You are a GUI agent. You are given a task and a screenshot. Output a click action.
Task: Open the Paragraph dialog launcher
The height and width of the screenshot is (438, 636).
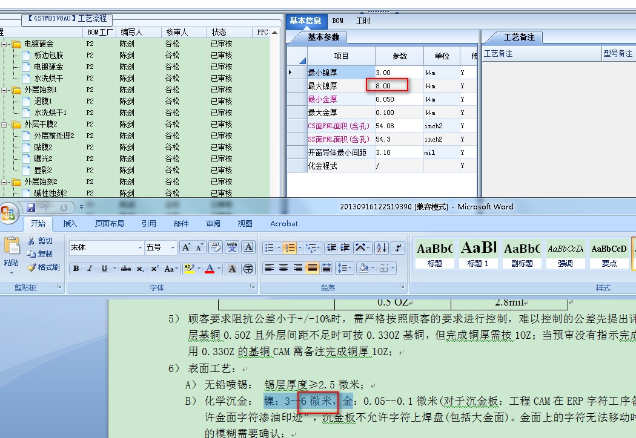tap(402, 286)
